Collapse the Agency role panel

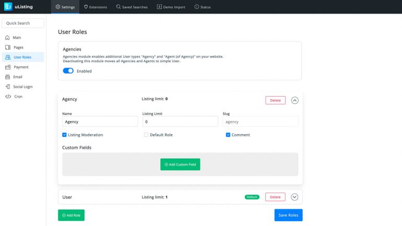pyautogui.click(x=295, y=100)
